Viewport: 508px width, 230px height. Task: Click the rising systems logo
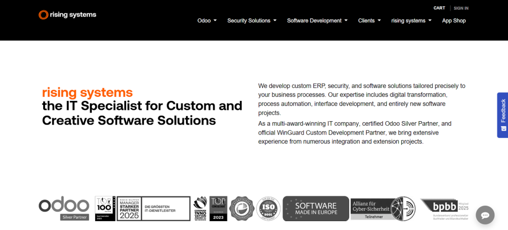click(x=67, y=15)
